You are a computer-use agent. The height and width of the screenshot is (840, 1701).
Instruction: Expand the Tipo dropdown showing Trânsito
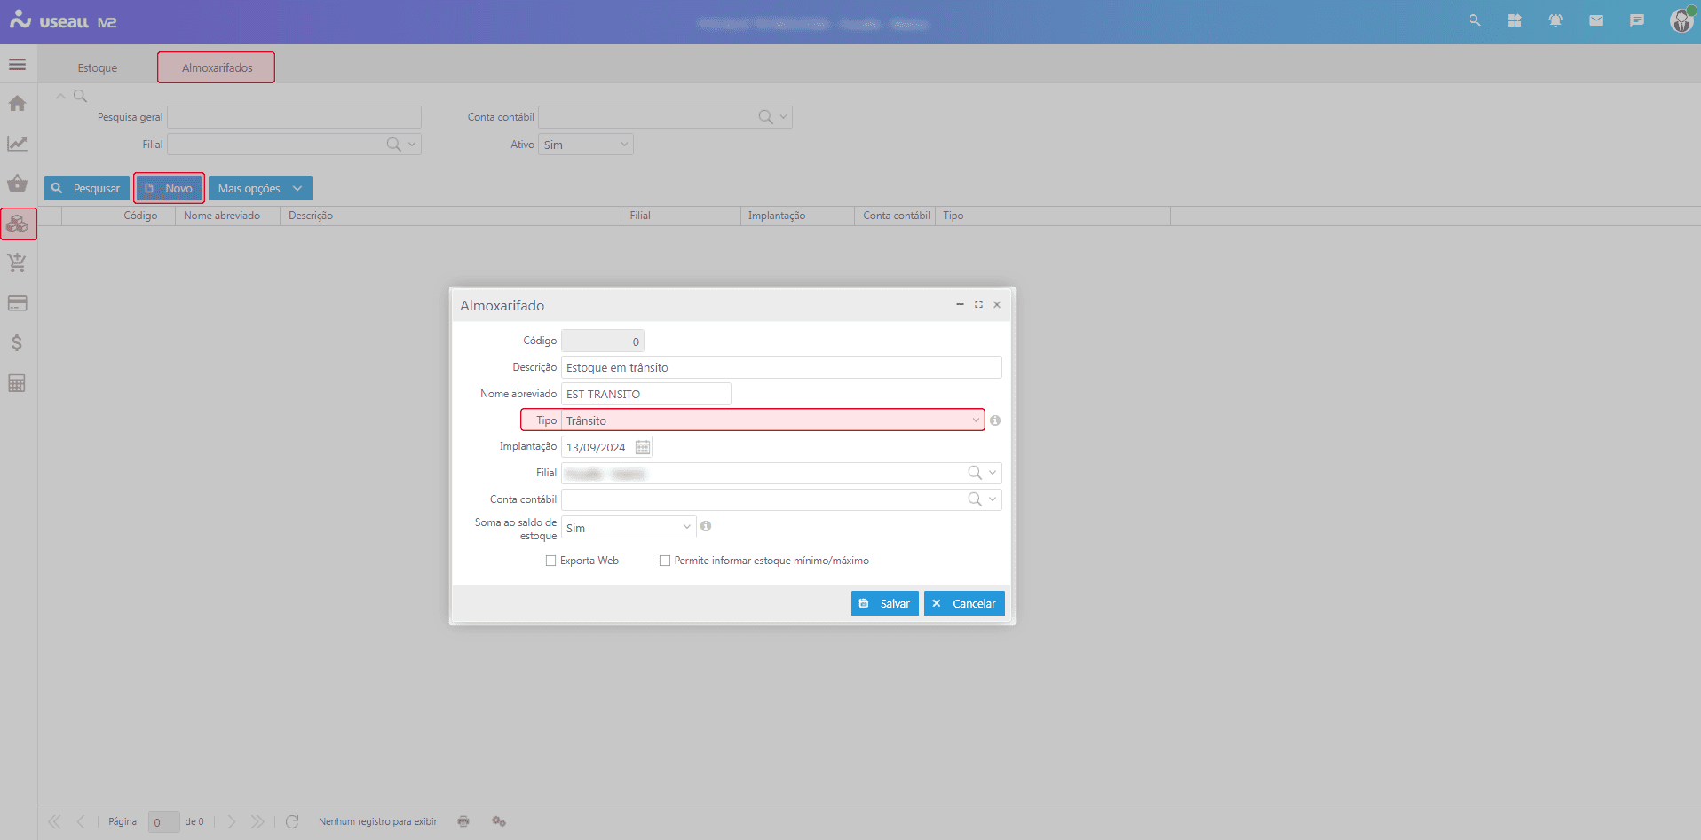coord(975,420)
